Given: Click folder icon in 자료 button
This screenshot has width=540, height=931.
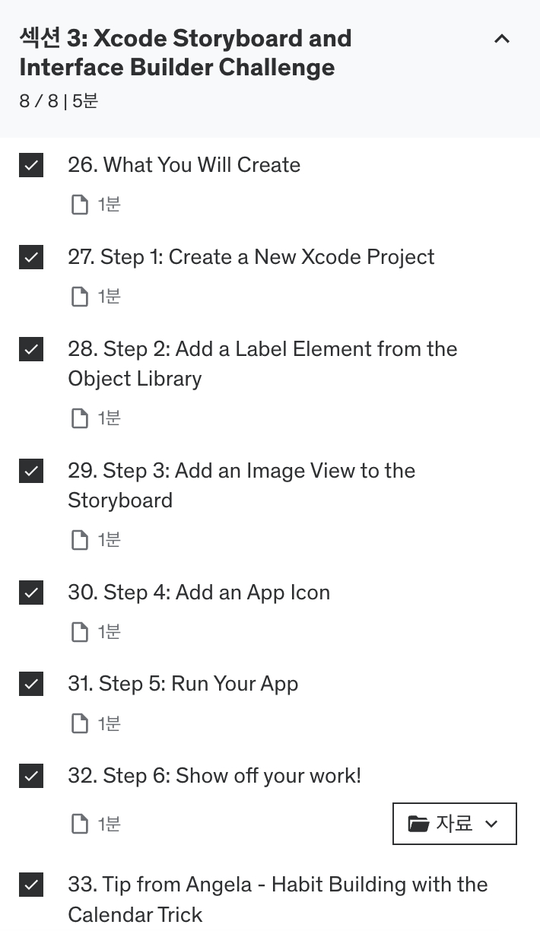Looking at the screenshot, I should (418, 824).
